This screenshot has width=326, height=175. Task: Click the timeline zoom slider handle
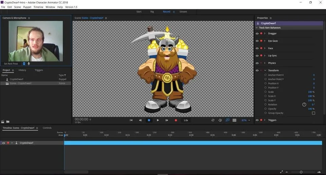point(301,172)
